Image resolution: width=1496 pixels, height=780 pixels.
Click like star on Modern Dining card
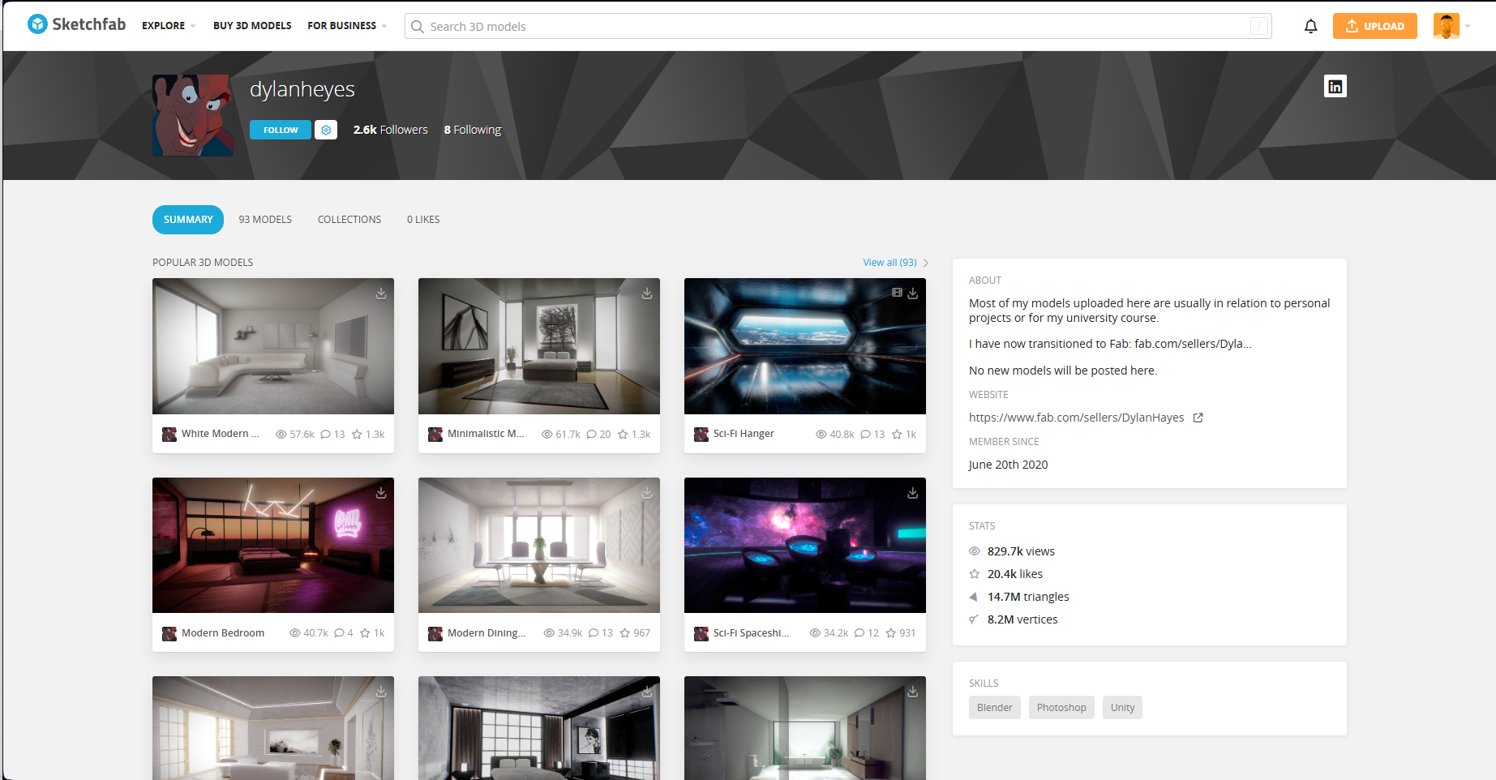625,633
